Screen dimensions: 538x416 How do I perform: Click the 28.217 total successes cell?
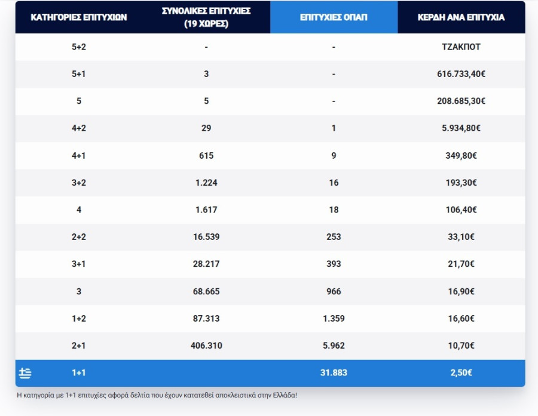pyautogui.click(x=206, y=264)
